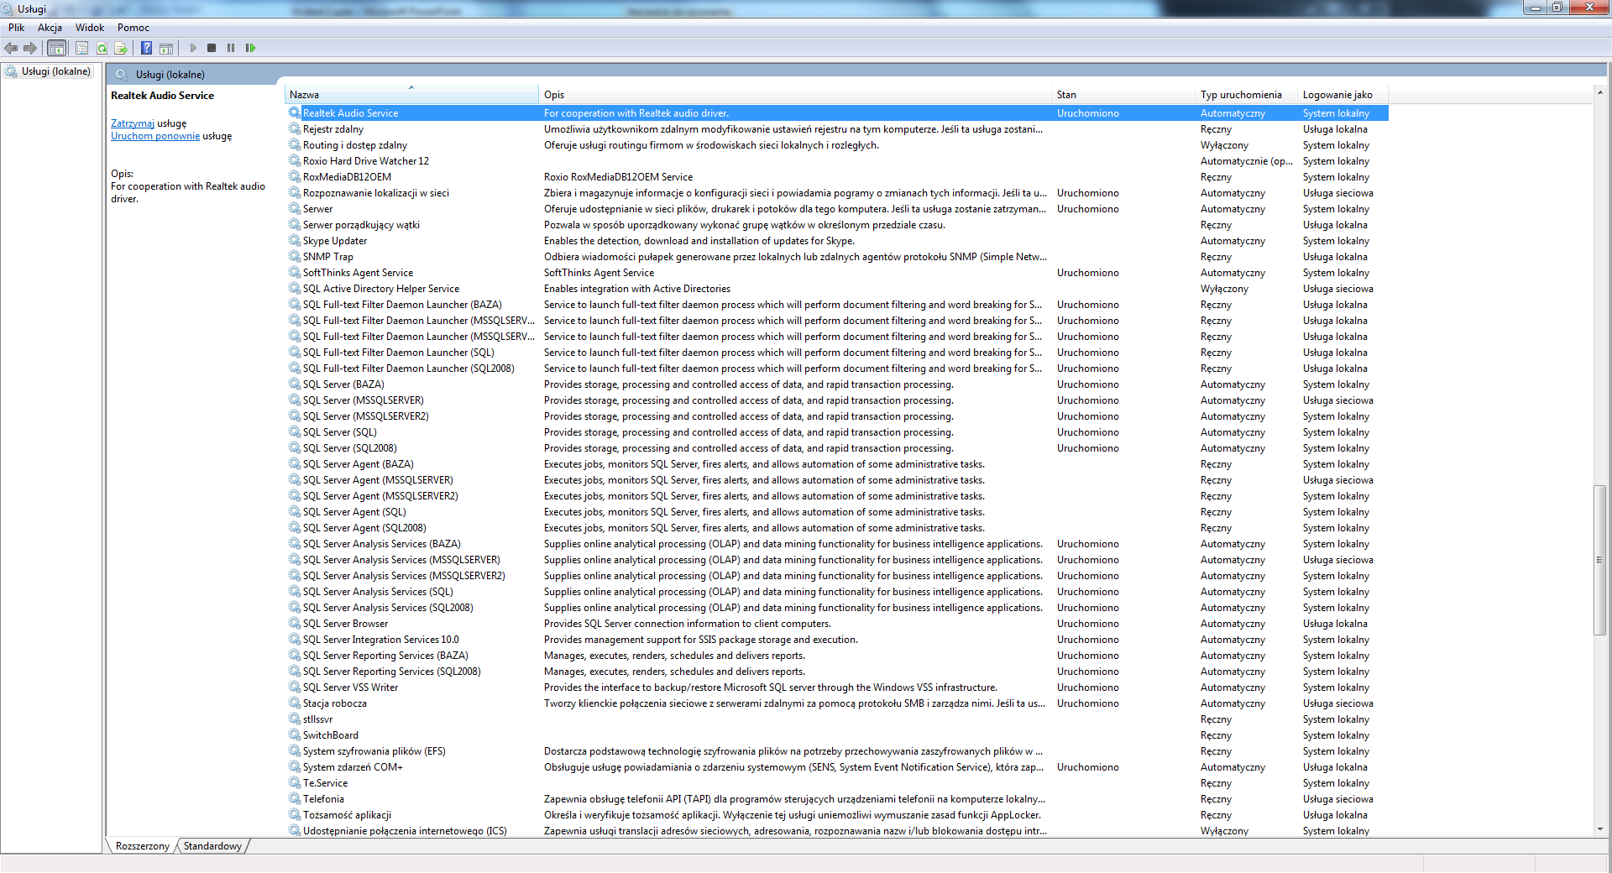Select SQL Full-text Filter Daemon Launcher (BAZA)
The image size is (1612, 873).
tap(837, 305)
